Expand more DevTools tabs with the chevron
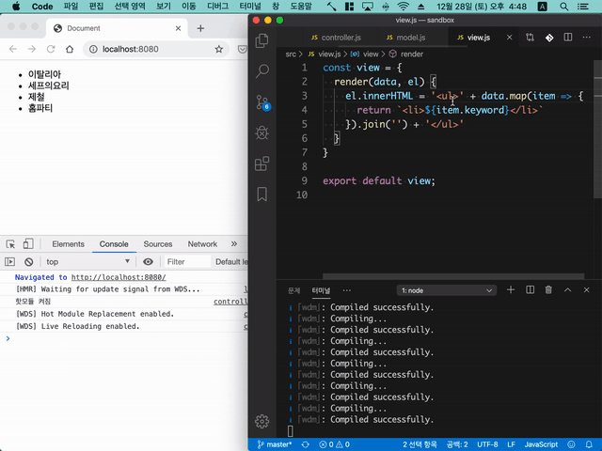Image resolution: width=602 pixels, height=451 pixels. click(234, 244)
